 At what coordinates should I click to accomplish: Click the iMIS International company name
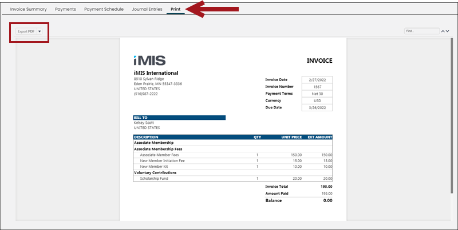[x=156, y=73]
